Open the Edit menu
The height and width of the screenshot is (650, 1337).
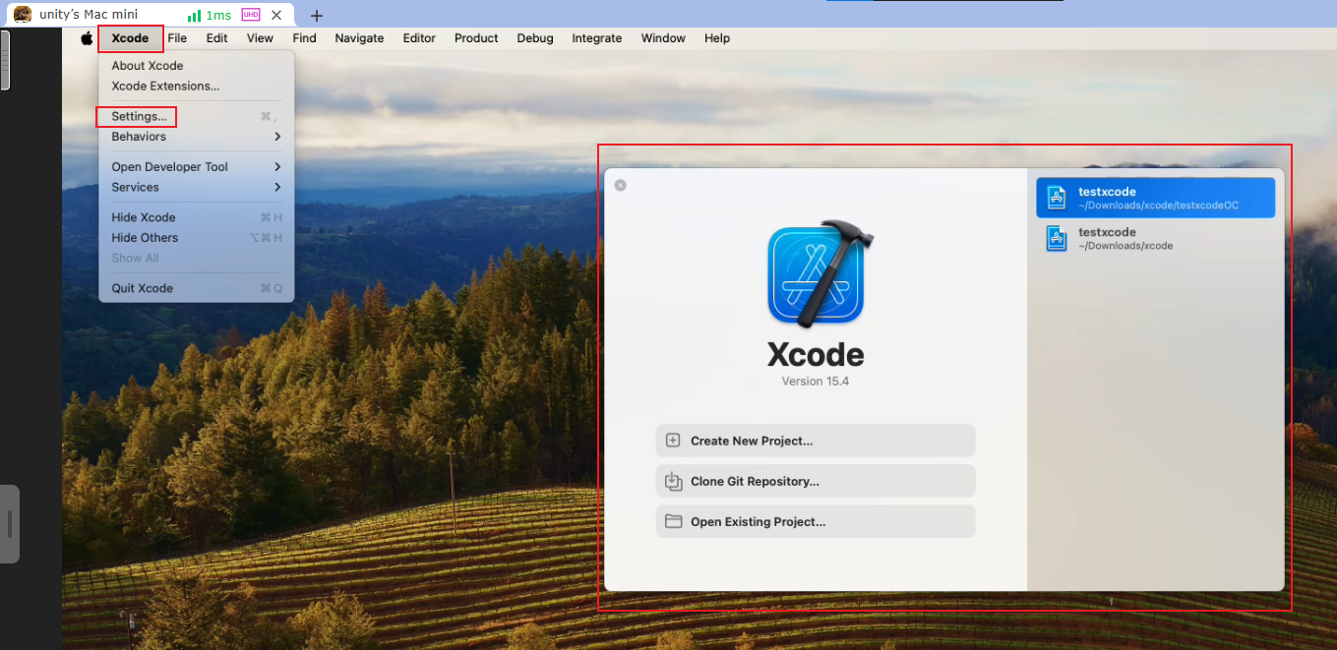[216, 38]
